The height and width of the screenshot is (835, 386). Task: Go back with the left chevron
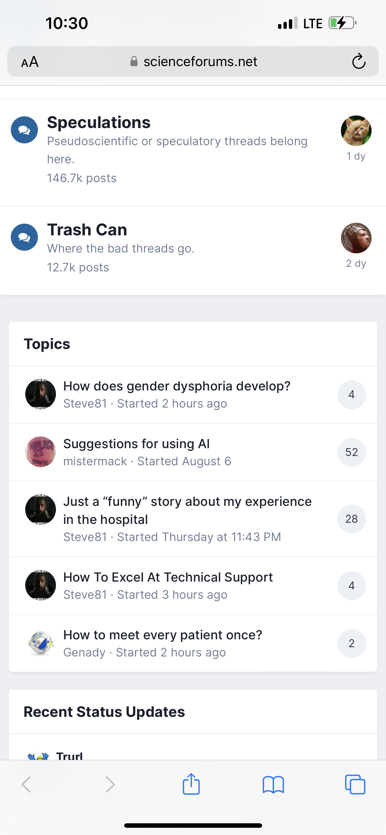26,785
